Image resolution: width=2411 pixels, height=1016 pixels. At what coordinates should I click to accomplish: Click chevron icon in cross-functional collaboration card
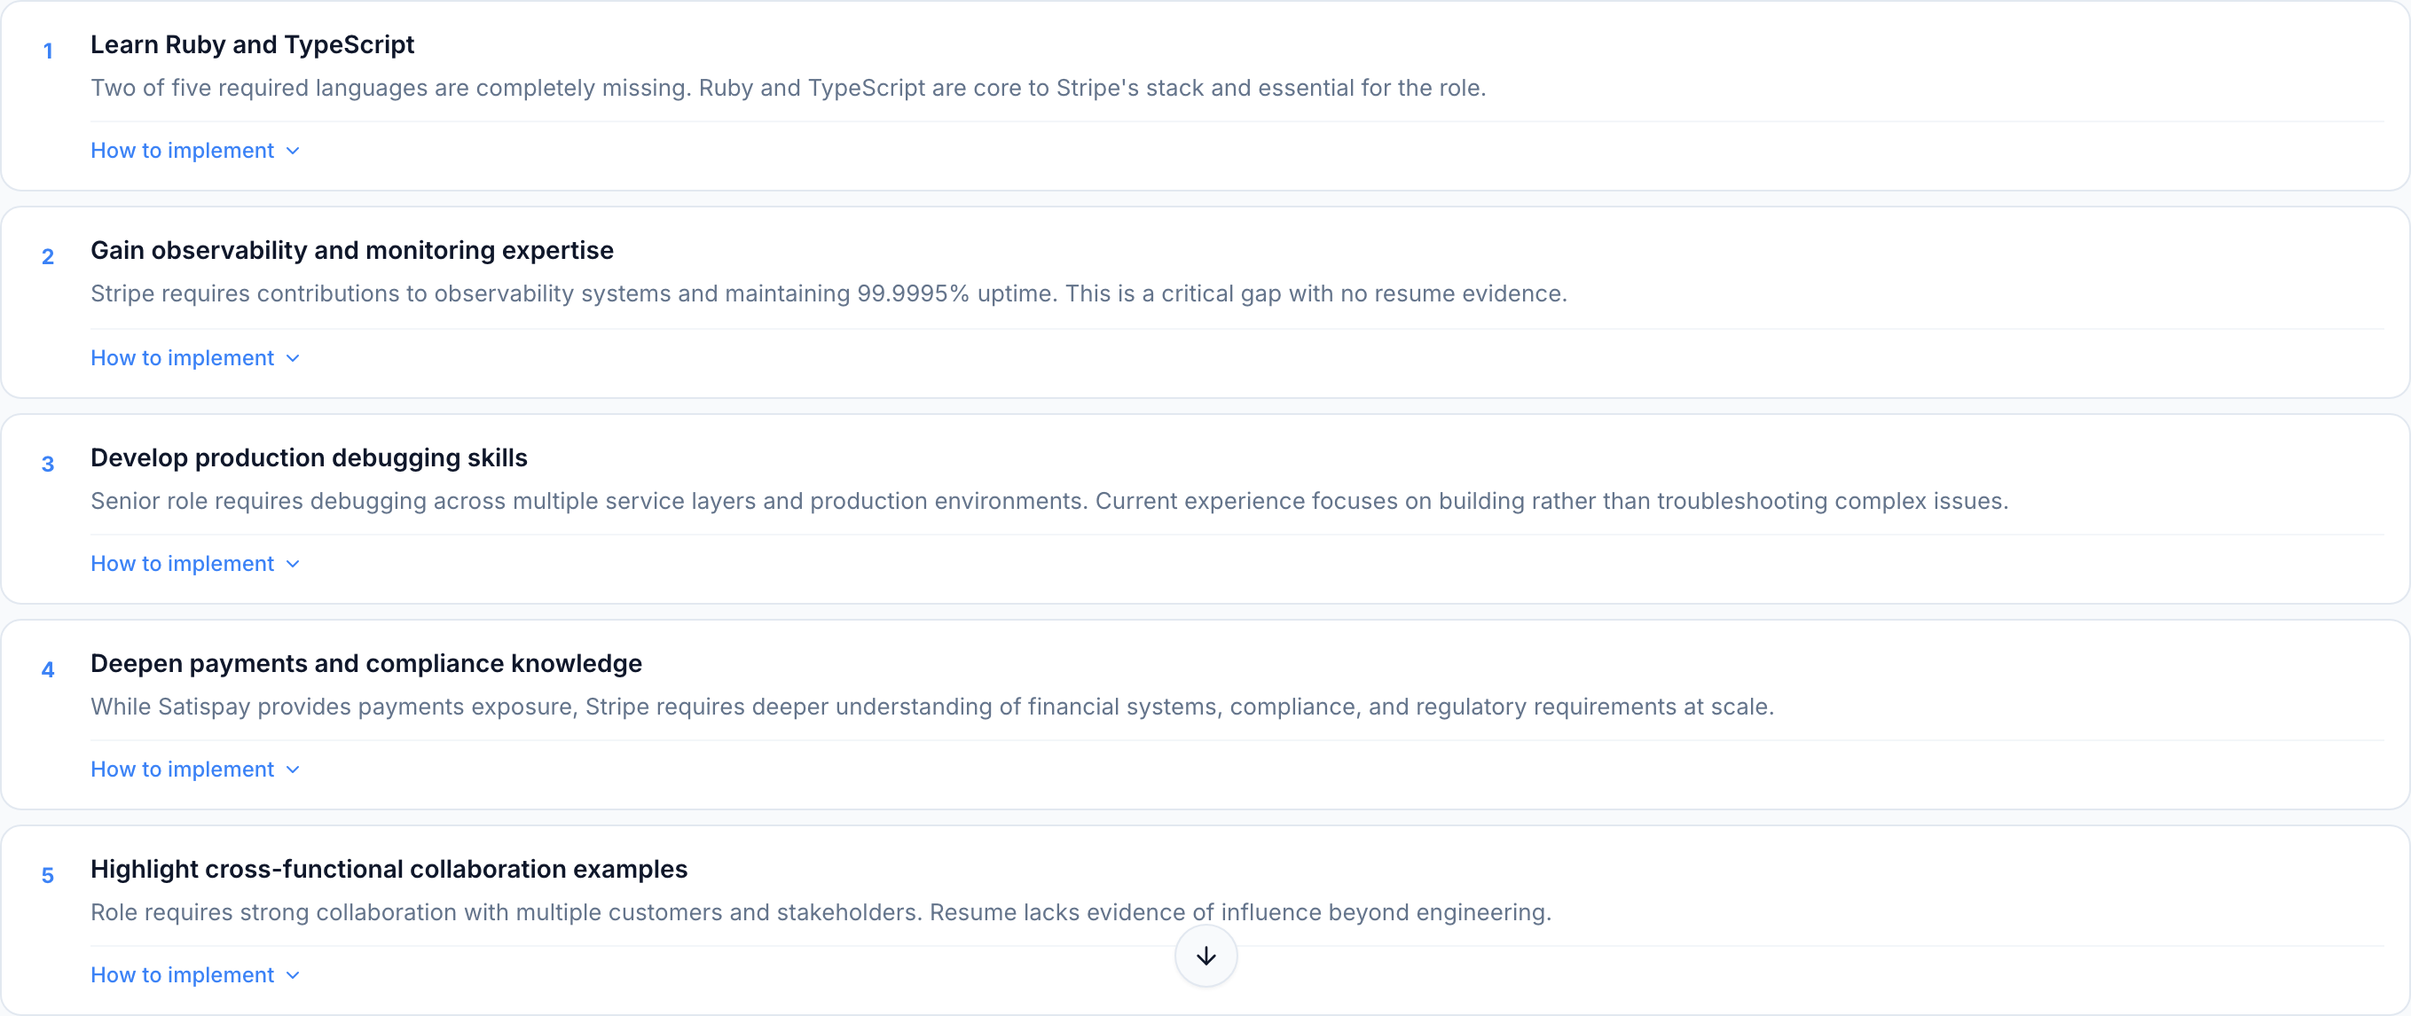pyautogui.click(x=293, y=976)
